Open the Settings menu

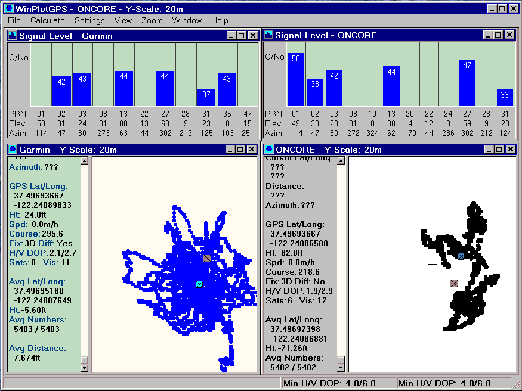click(x=89, y=20)
